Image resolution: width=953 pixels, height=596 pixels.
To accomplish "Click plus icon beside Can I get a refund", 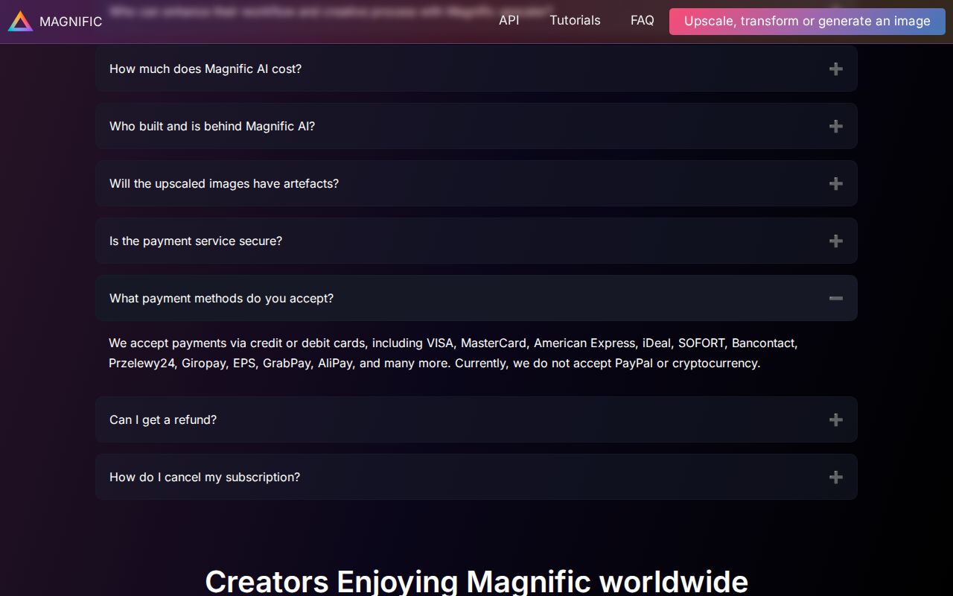I will point(835,419).
